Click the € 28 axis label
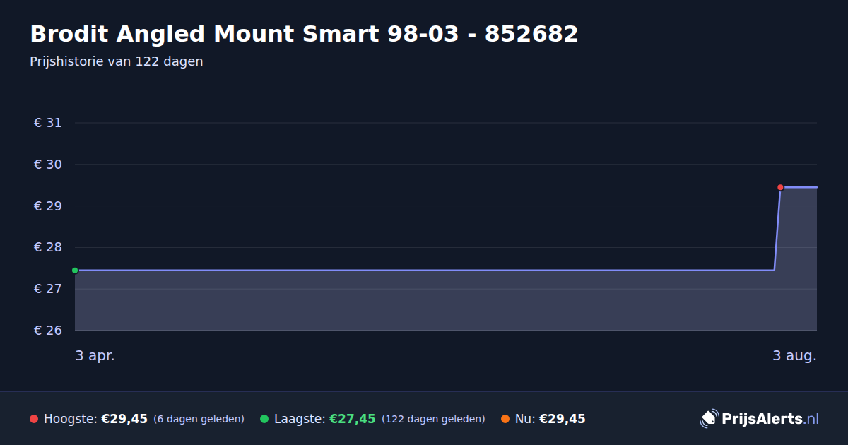This screenshot has width=848, height=445. (48, 247)
